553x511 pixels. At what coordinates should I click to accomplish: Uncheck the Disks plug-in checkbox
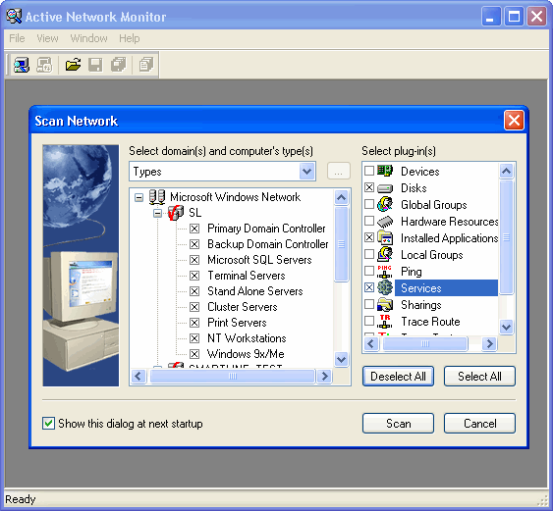[x=369, y=187]
